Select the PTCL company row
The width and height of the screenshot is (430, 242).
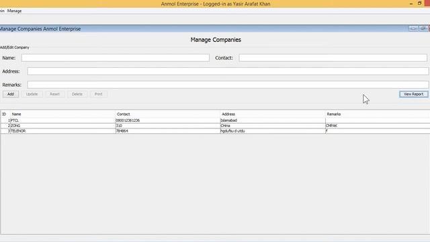pos(216,120)
